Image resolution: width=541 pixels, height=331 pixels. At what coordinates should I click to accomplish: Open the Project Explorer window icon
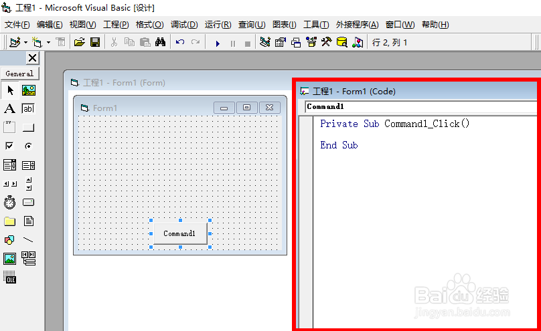[265, 42]
